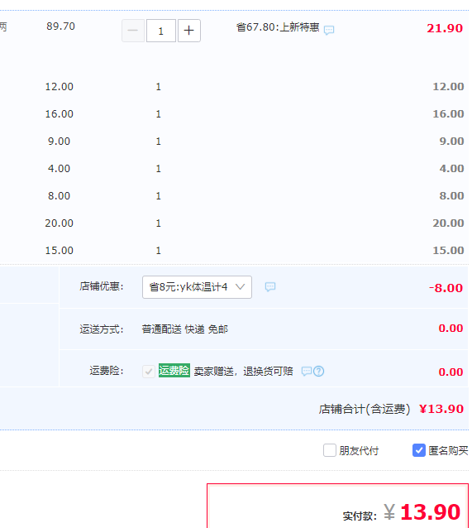Click the 朋友代付 label text

point(359,450)
